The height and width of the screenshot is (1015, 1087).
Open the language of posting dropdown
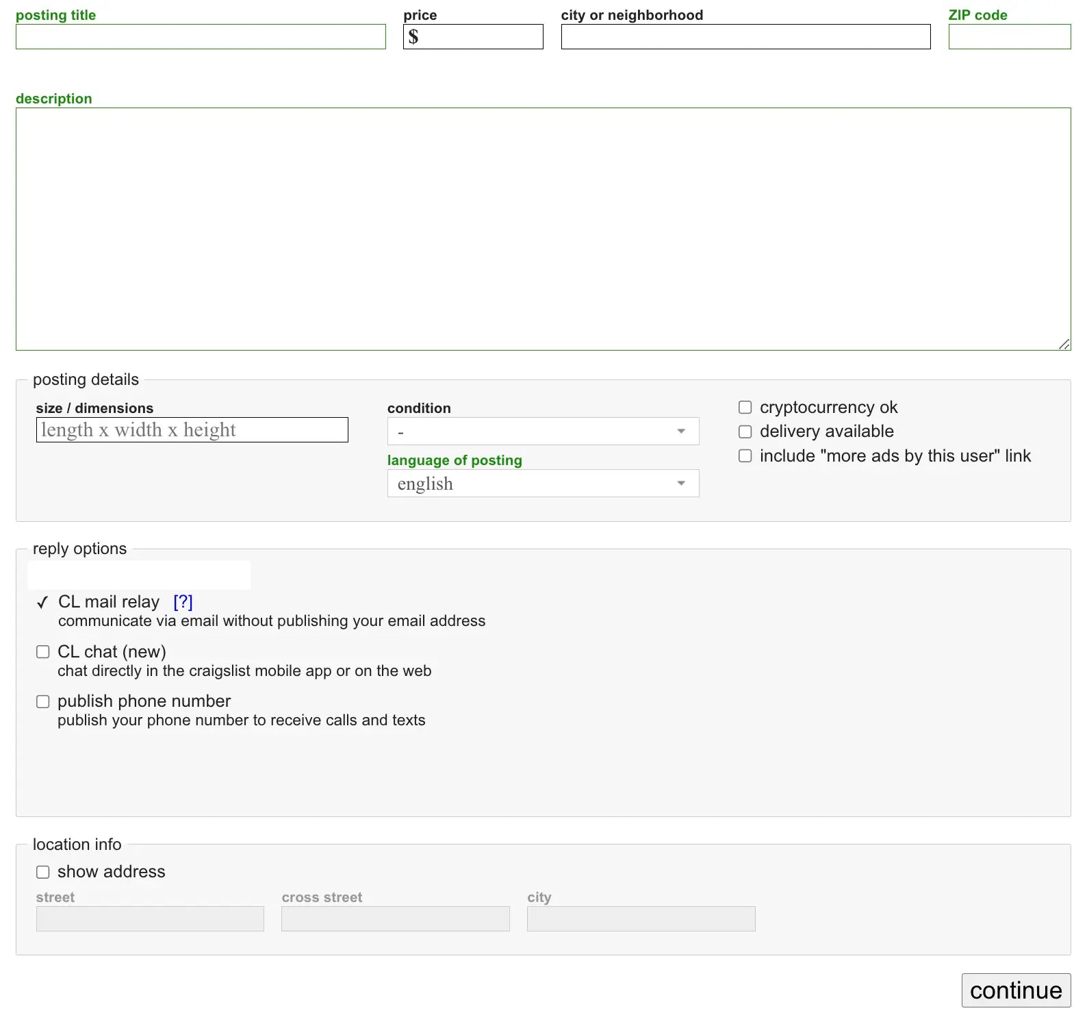pyautogui.click(x=543, y=484)
